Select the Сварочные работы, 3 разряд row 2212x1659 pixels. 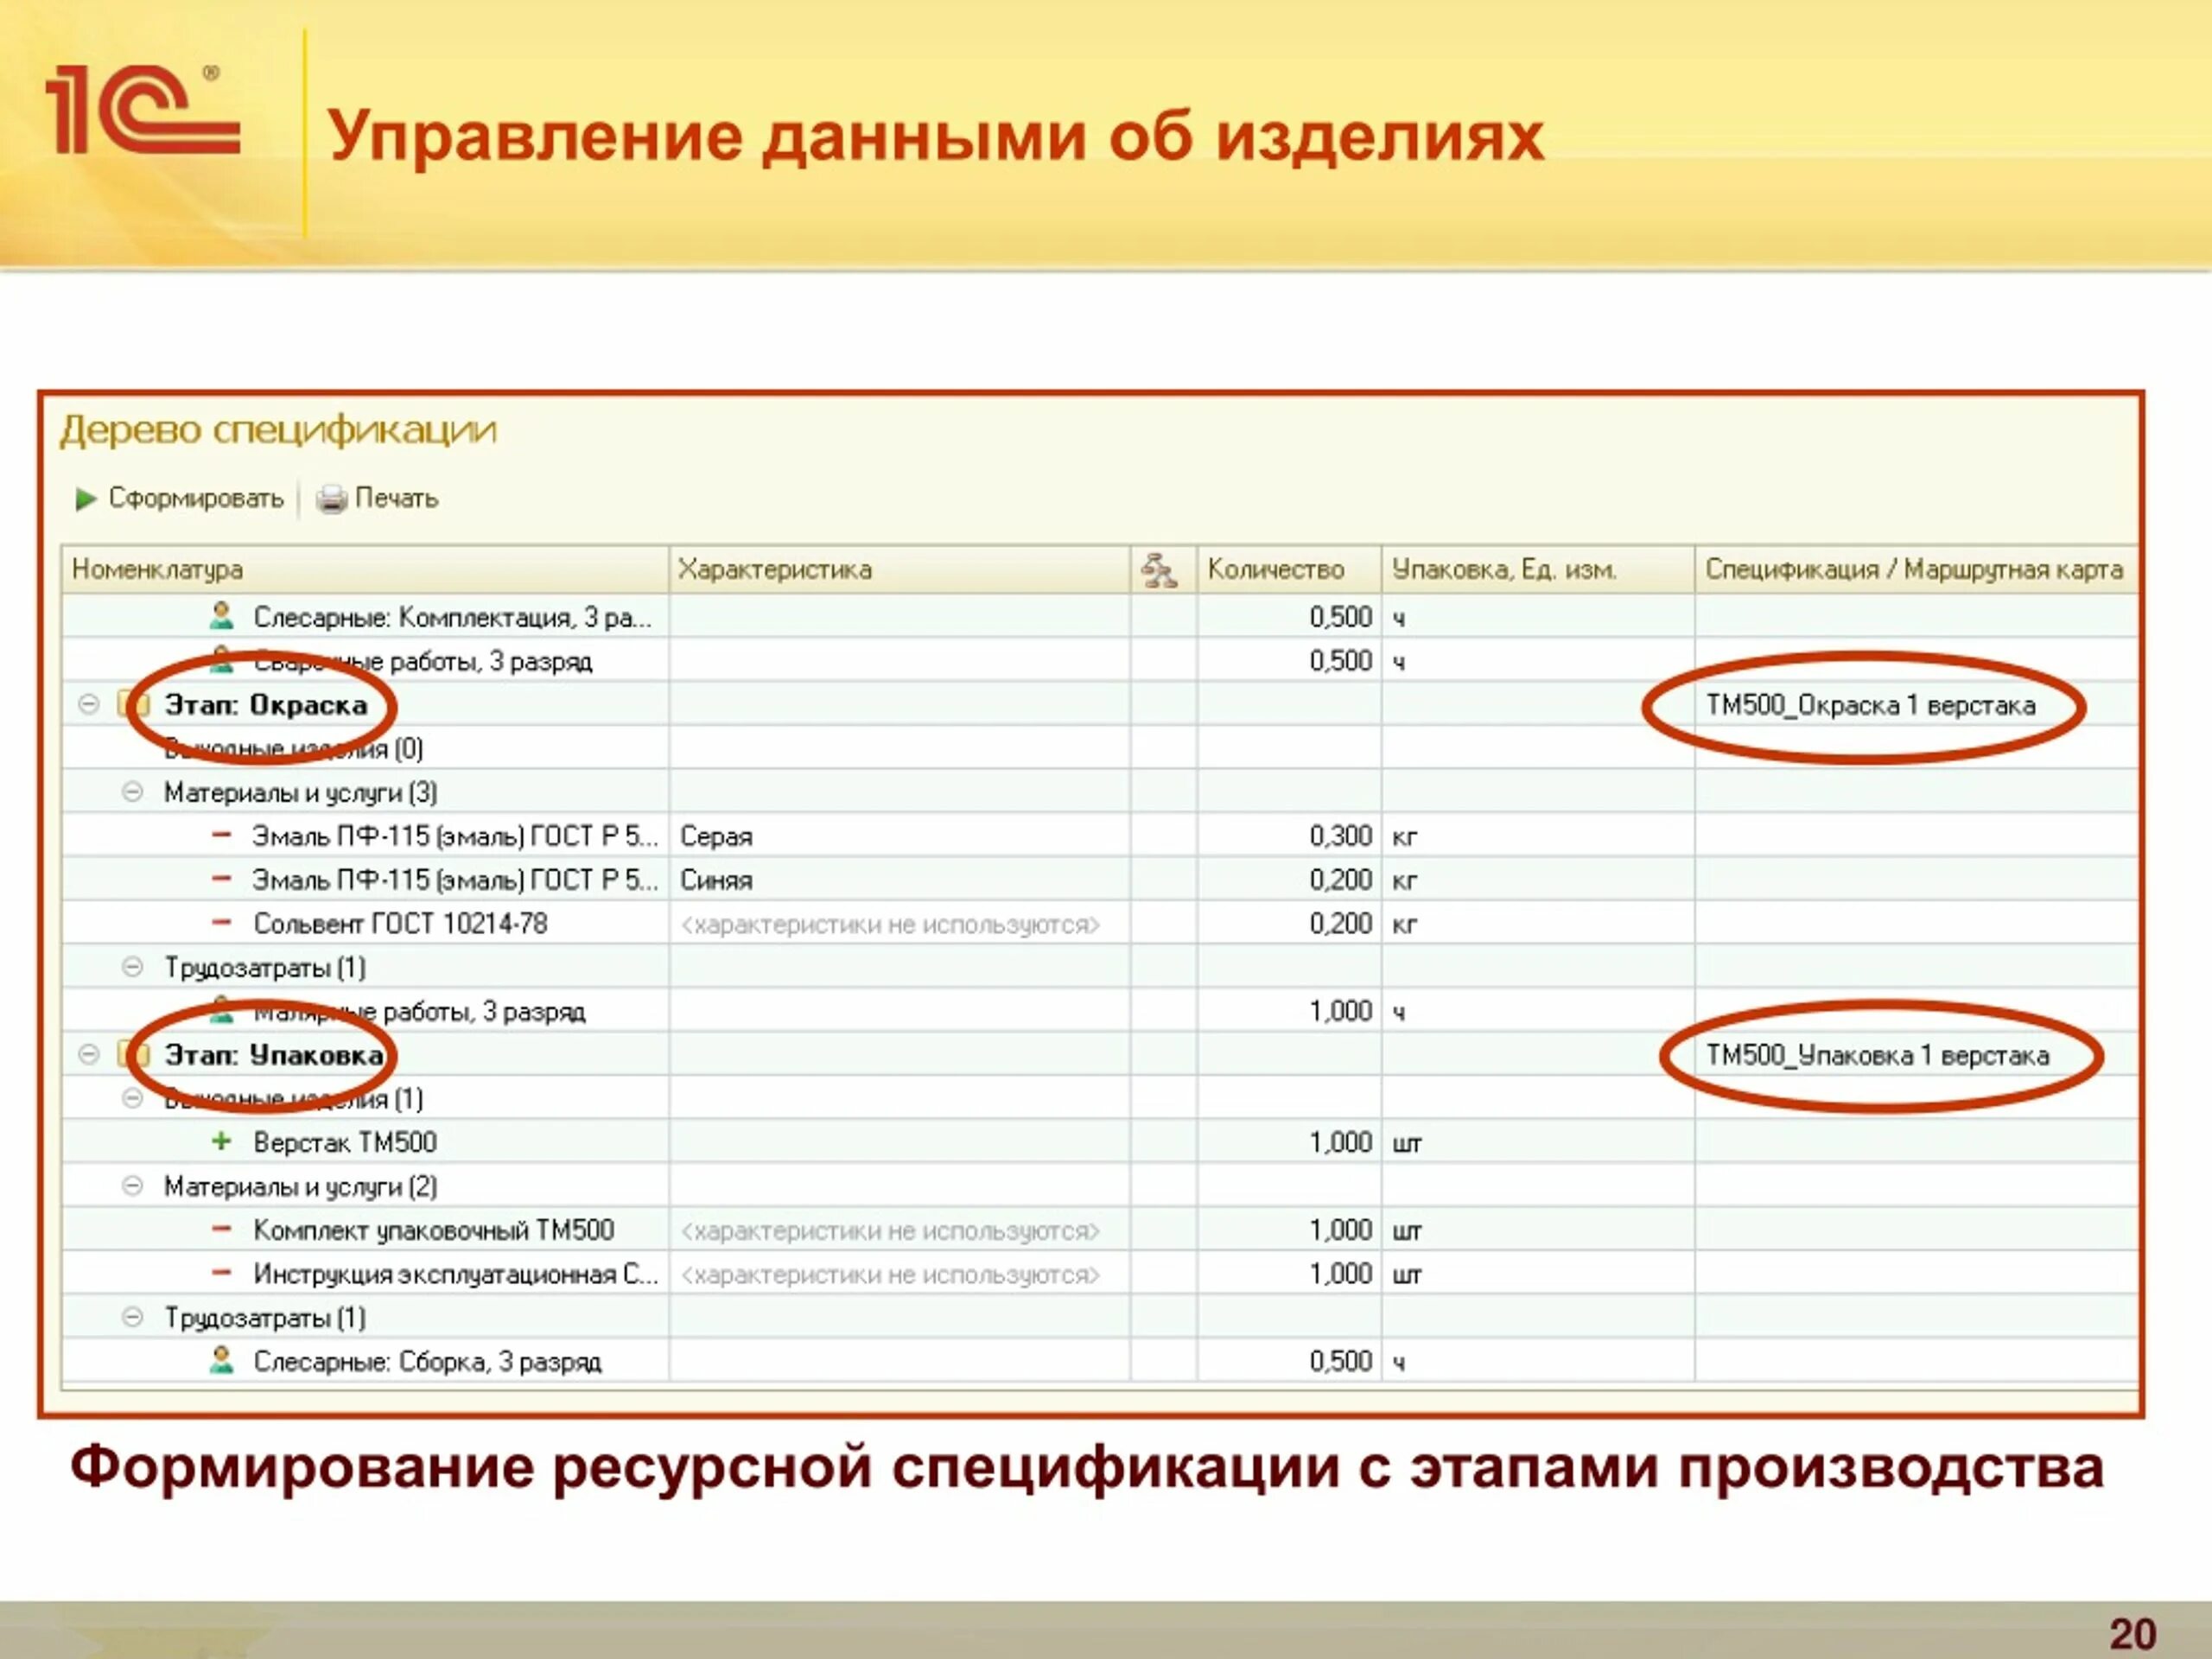click(1100, 661)
